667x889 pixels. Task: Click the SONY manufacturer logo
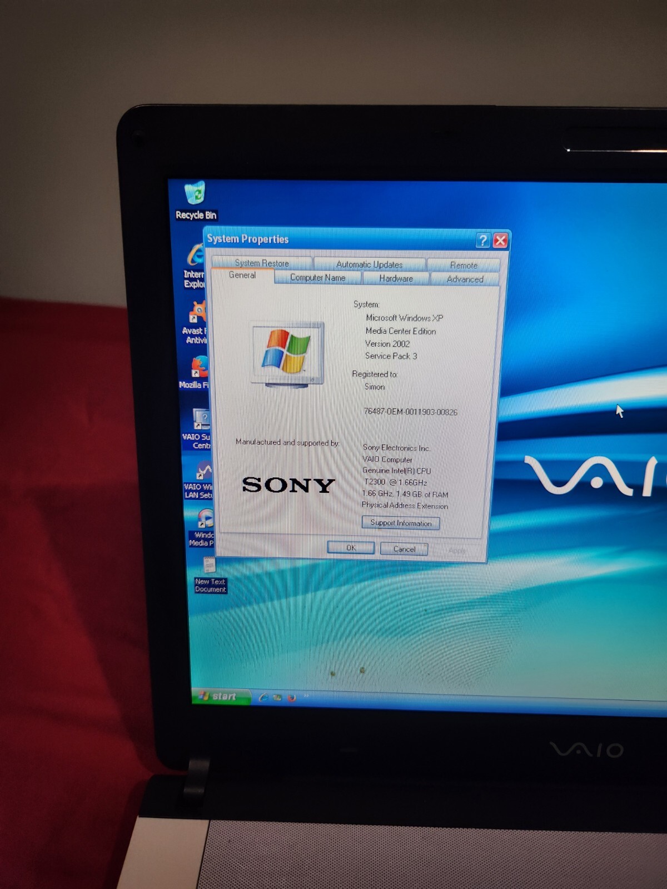pos(288,485)
